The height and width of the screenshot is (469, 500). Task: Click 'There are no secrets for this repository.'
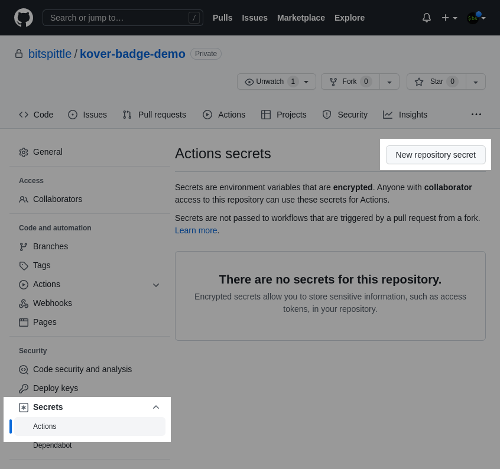[x=330, y=279]
